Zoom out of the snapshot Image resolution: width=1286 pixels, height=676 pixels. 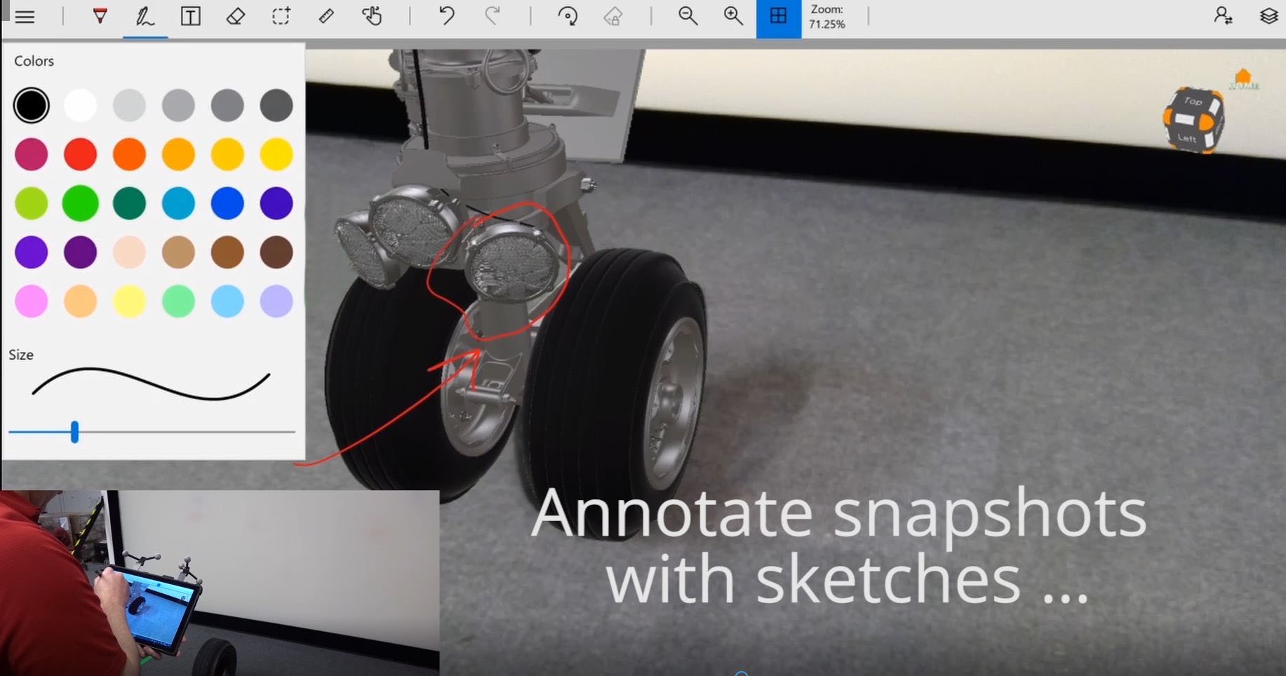[x=688, y=16]
